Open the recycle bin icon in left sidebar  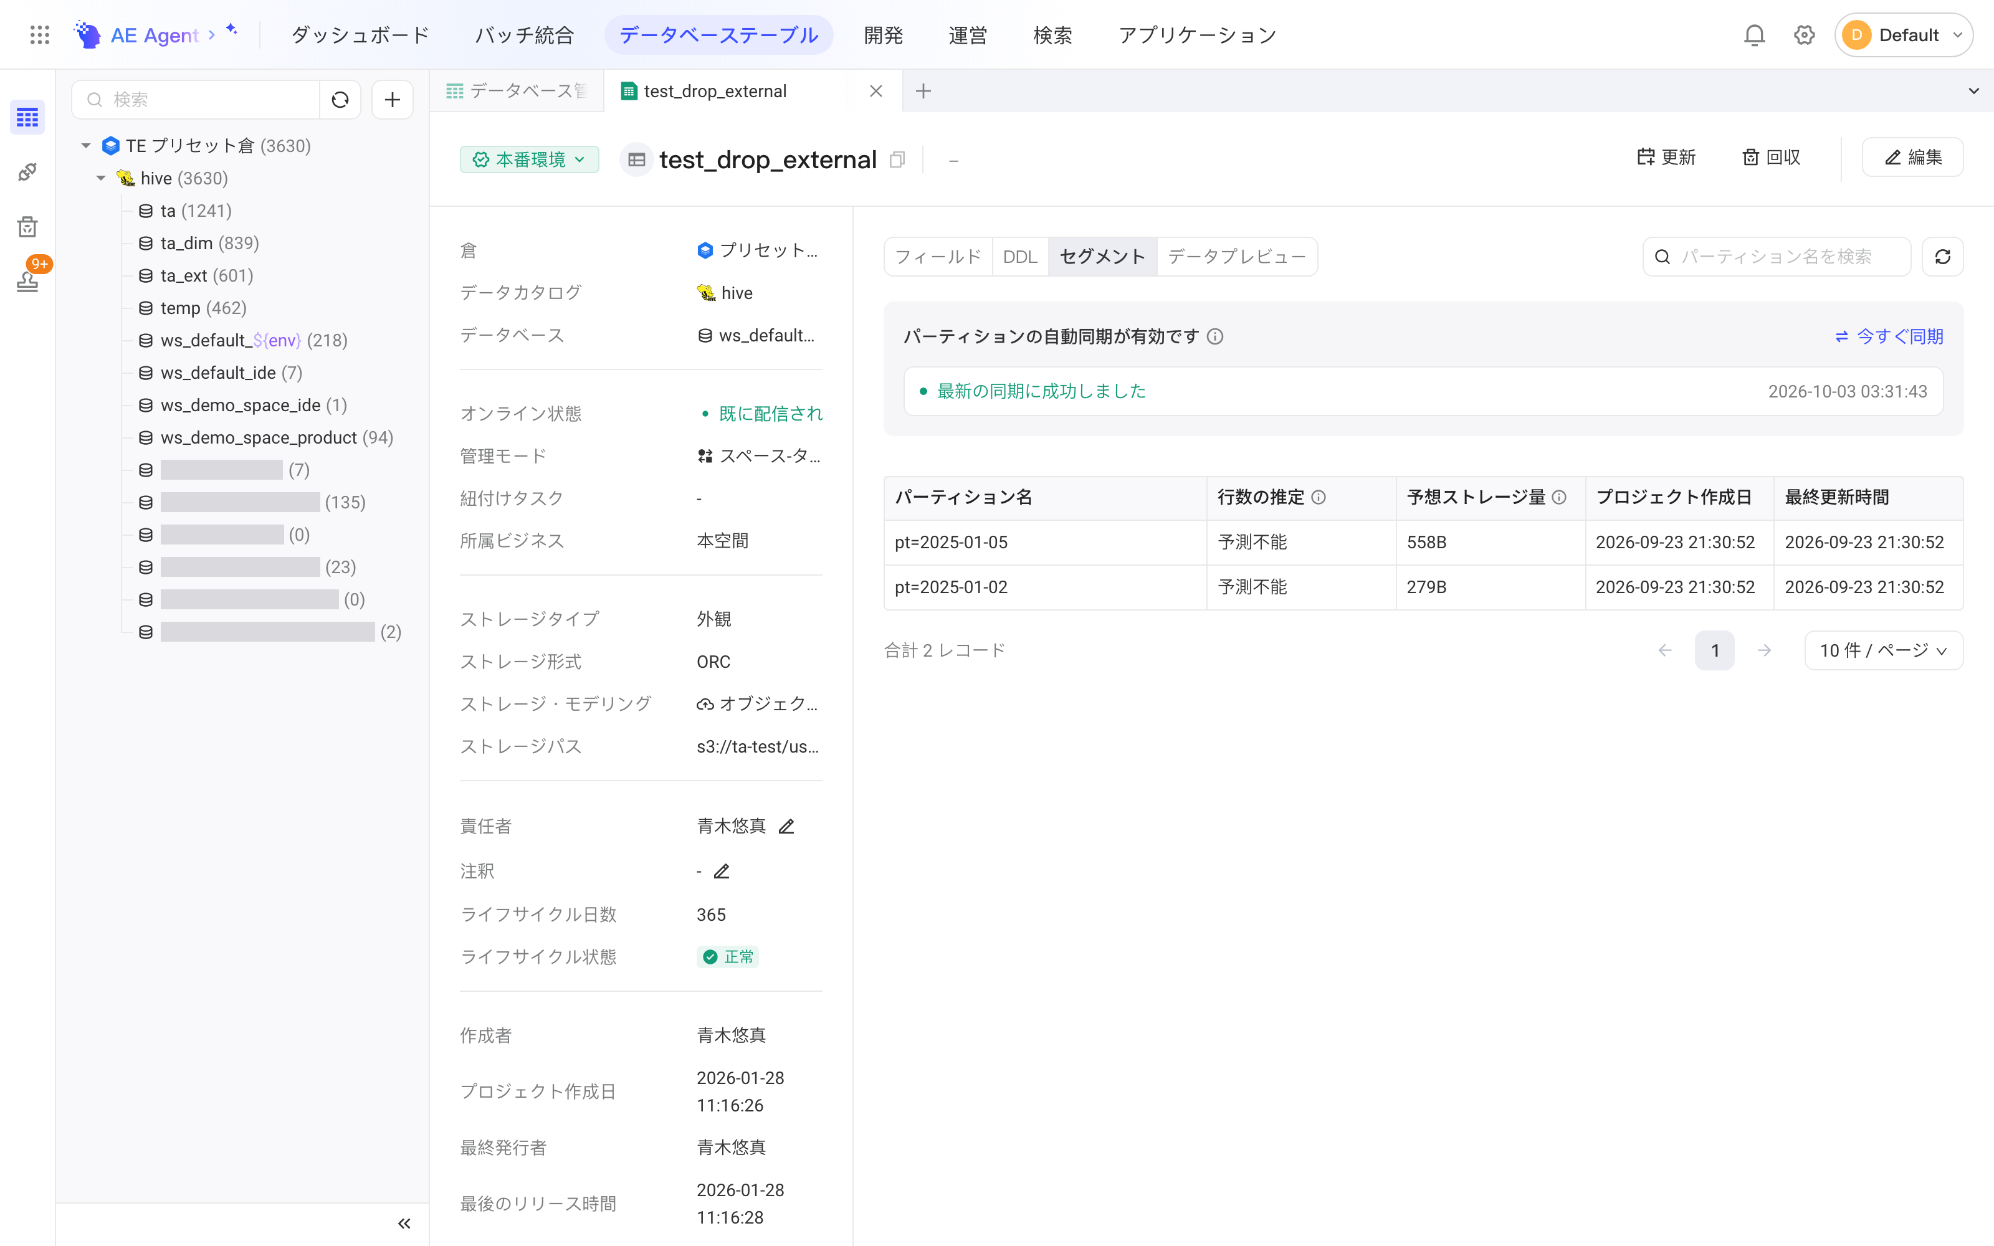click(27, 227)
